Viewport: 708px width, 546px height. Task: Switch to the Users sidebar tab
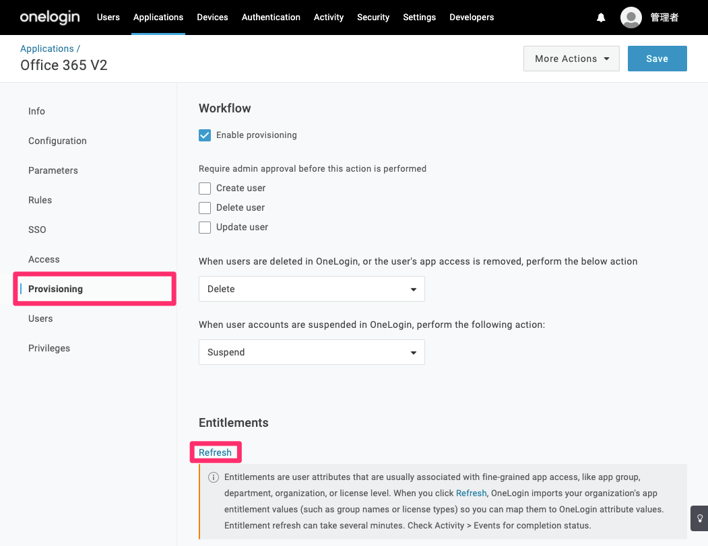point(40,318)
